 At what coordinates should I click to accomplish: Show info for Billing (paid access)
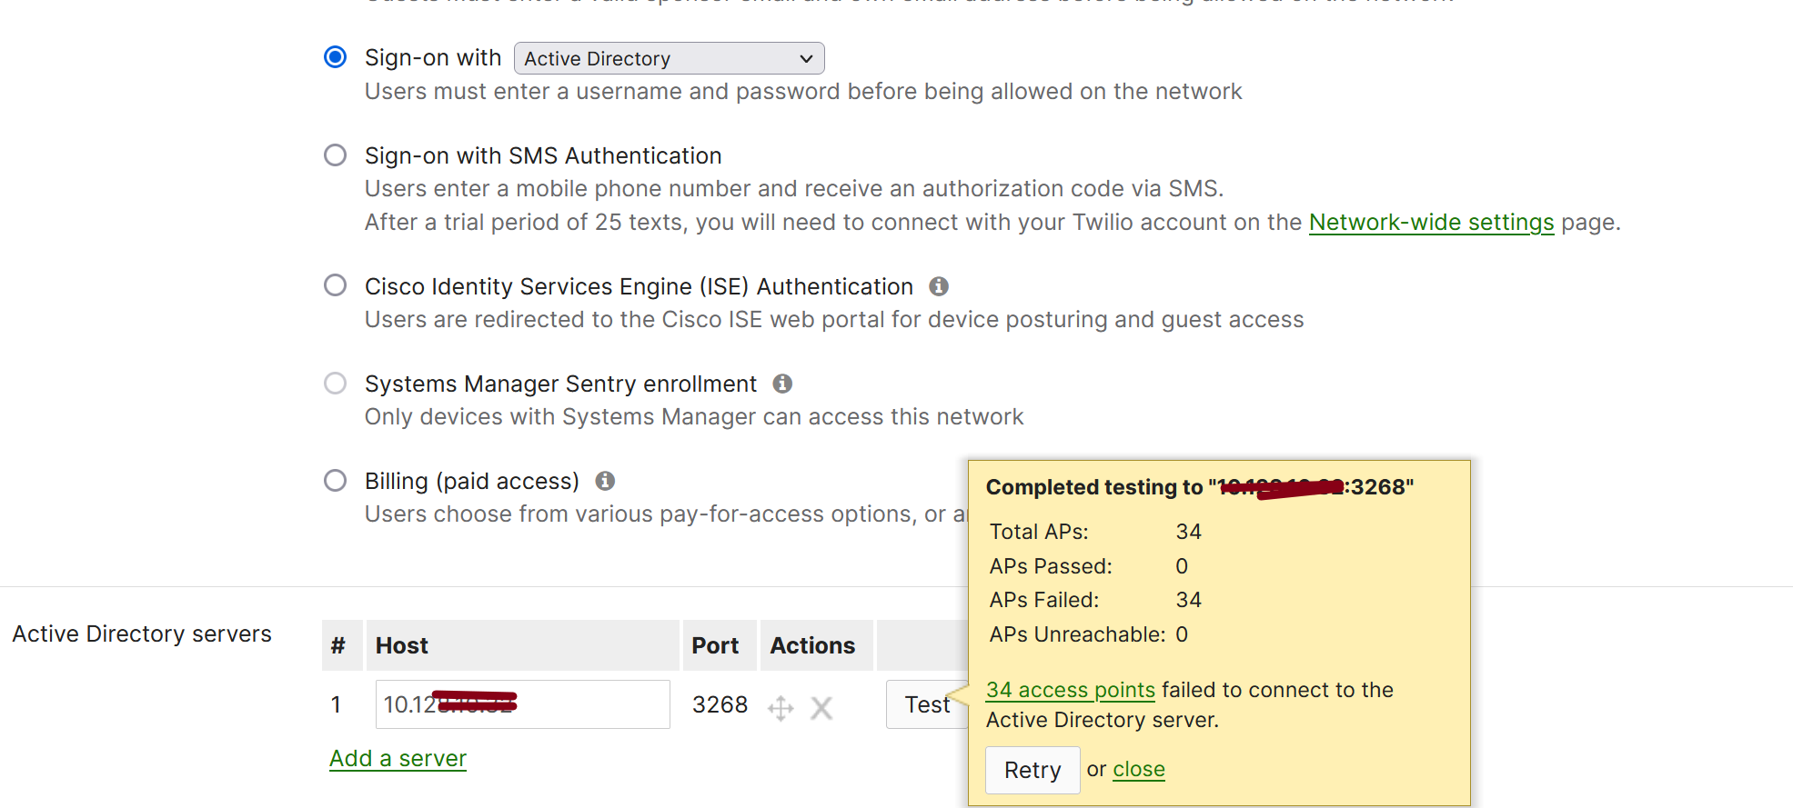coord(605,481)
